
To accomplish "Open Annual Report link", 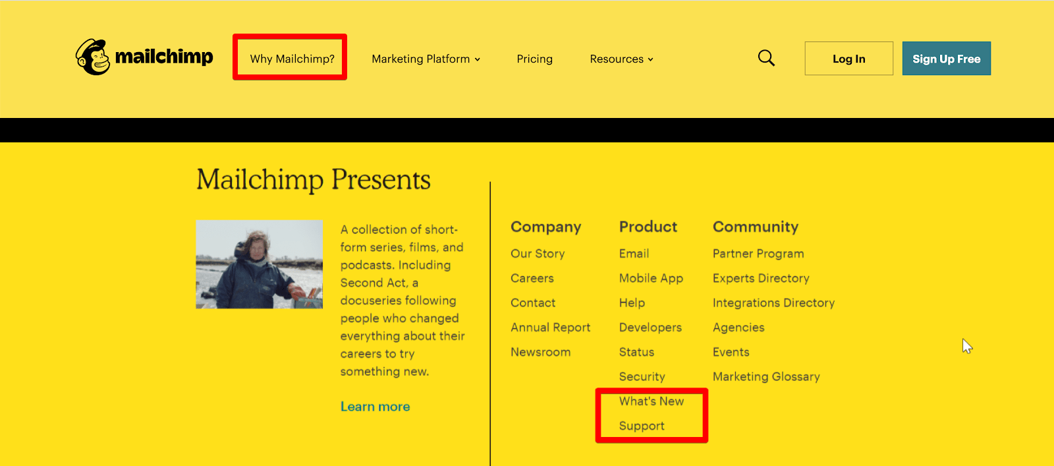I will pos(550,328).
